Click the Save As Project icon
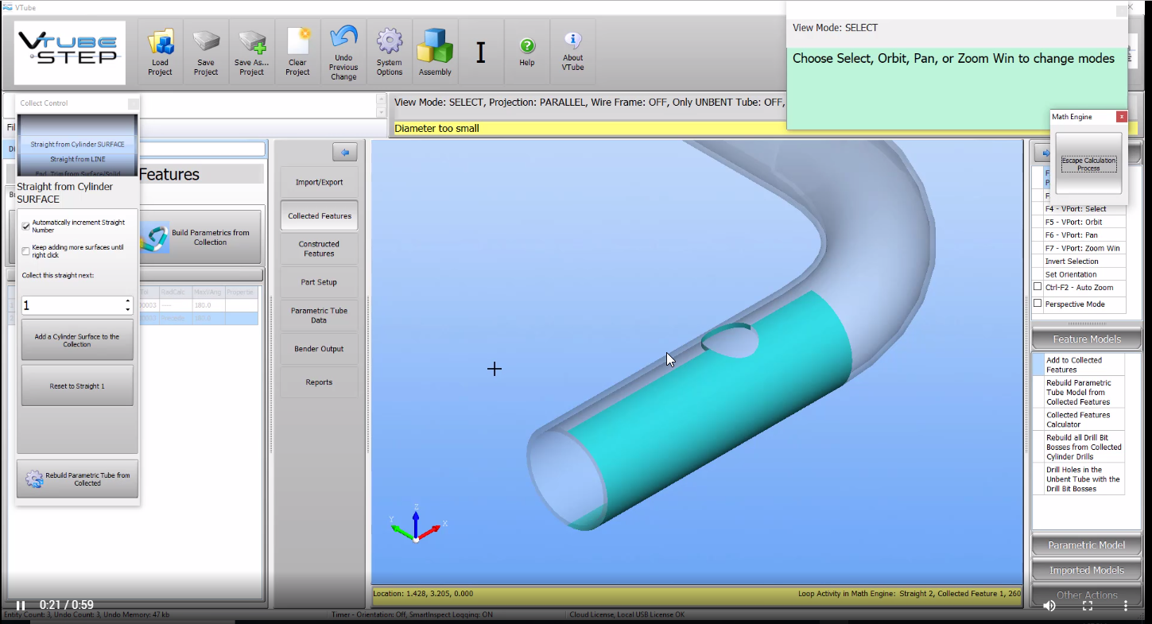 click(x=251, y=41)
